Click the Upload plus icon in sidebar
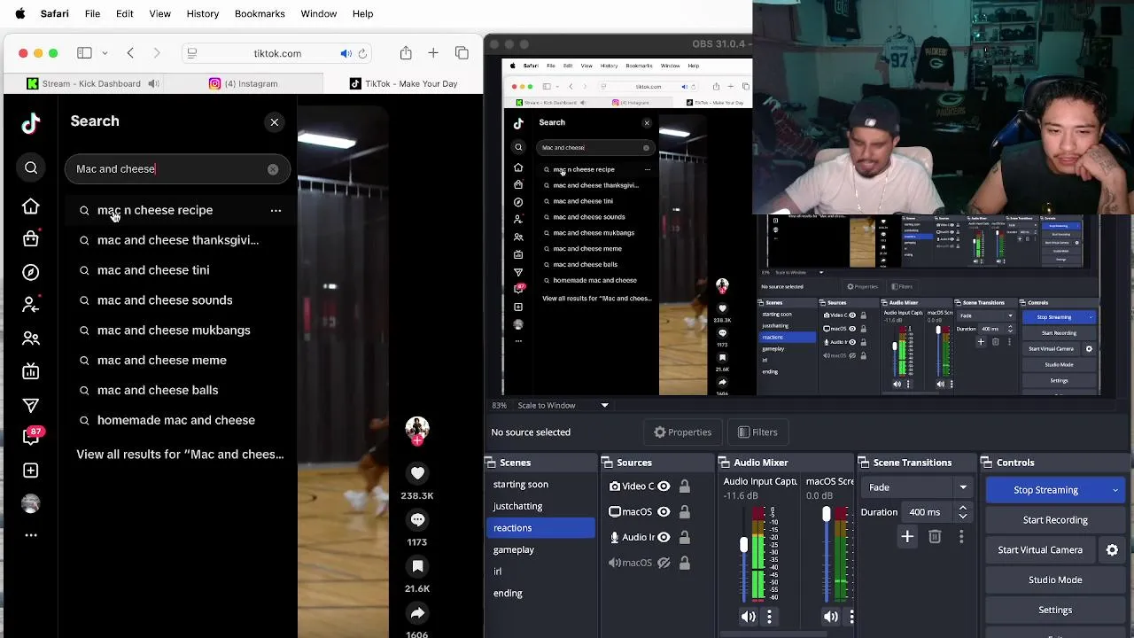Viewport: 1134px width, 638px height. (31, 471)
